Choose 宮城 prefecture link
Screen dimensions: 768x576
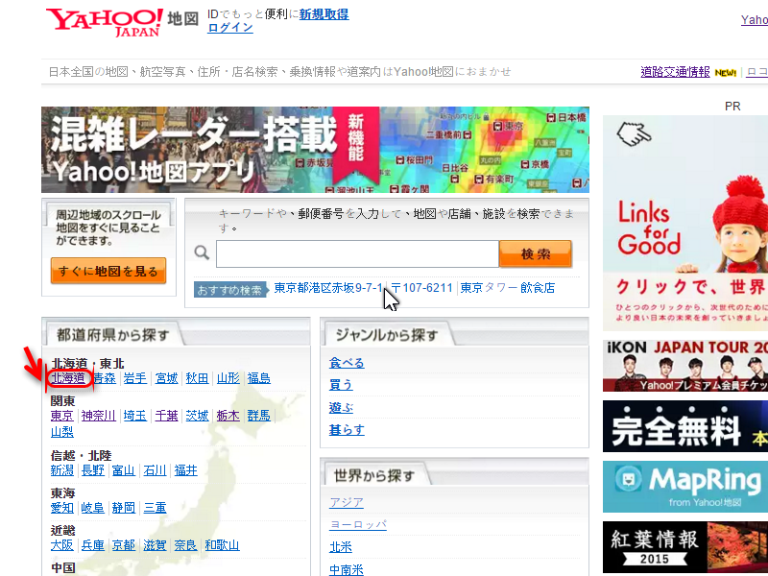[x=166, y=378]
